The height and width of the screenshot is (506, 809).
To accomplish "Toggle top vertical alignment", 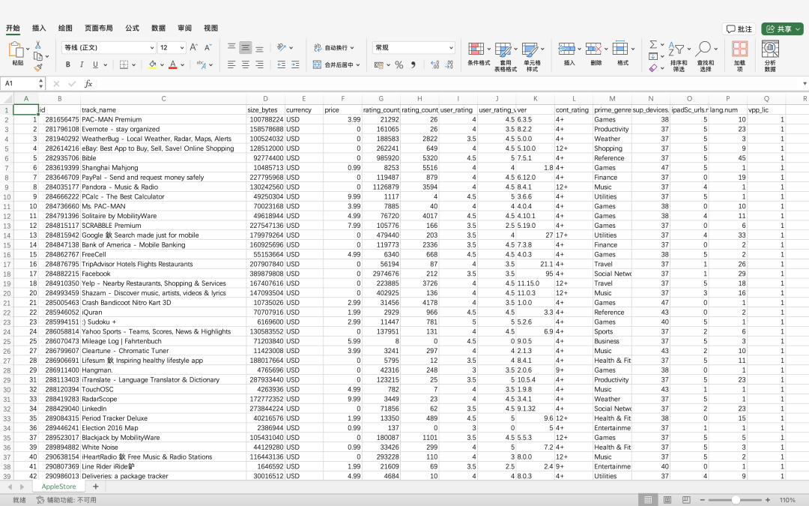I will [231, 47].
